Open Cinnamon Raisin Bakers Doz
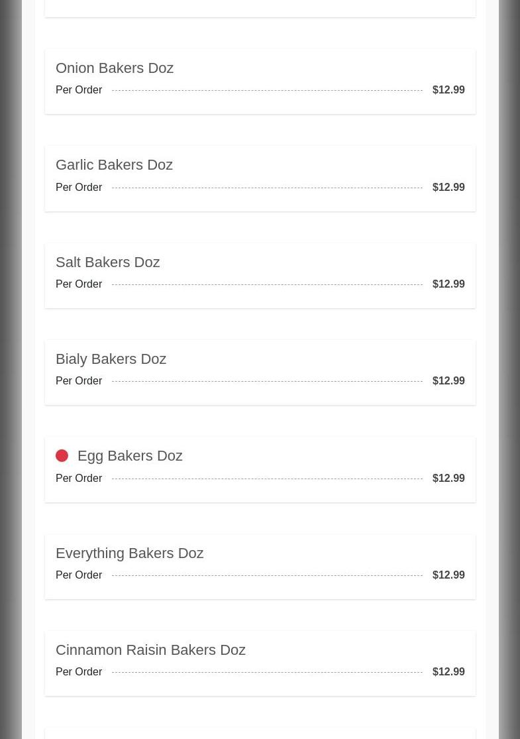This screenshot has height=739, width=520. click(x=150, y=650)
